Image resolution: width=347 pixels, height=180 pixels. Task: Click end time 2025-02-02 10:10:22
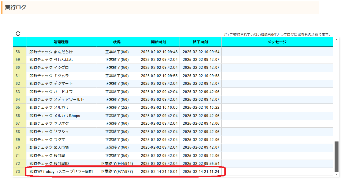coord(201,107)
